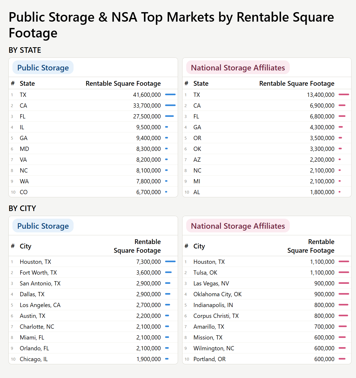Select the 'Charlotte, NC' city cell

coord(37,327)
